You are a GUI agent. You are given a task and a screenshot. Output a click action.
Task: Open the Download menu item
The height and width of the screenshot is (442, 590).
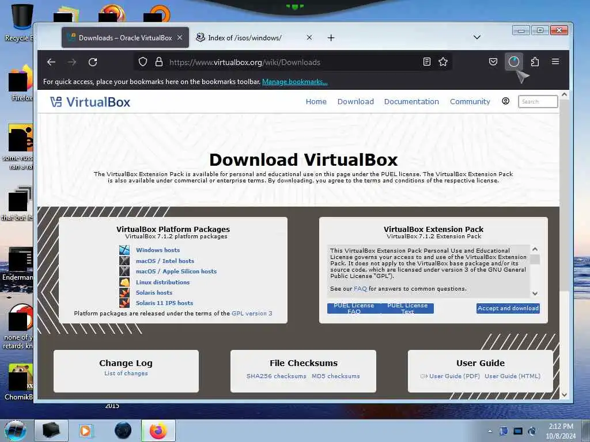click(x=355, y=101)
